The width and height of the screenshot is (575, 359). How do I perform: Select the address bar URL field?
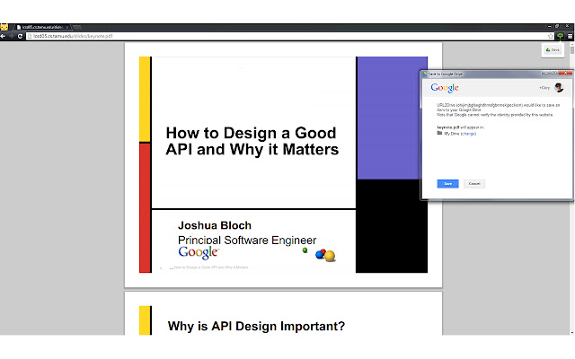click(270, 36)
